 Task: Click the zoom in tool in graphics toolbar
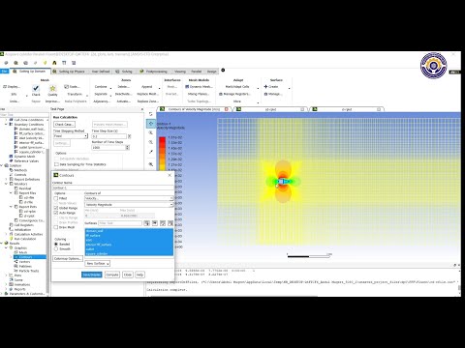click(151, 132)
